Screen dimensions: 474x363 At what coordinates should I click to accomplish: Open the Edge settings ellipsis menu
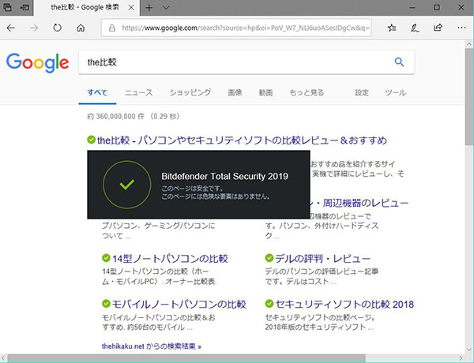(461, 28)
